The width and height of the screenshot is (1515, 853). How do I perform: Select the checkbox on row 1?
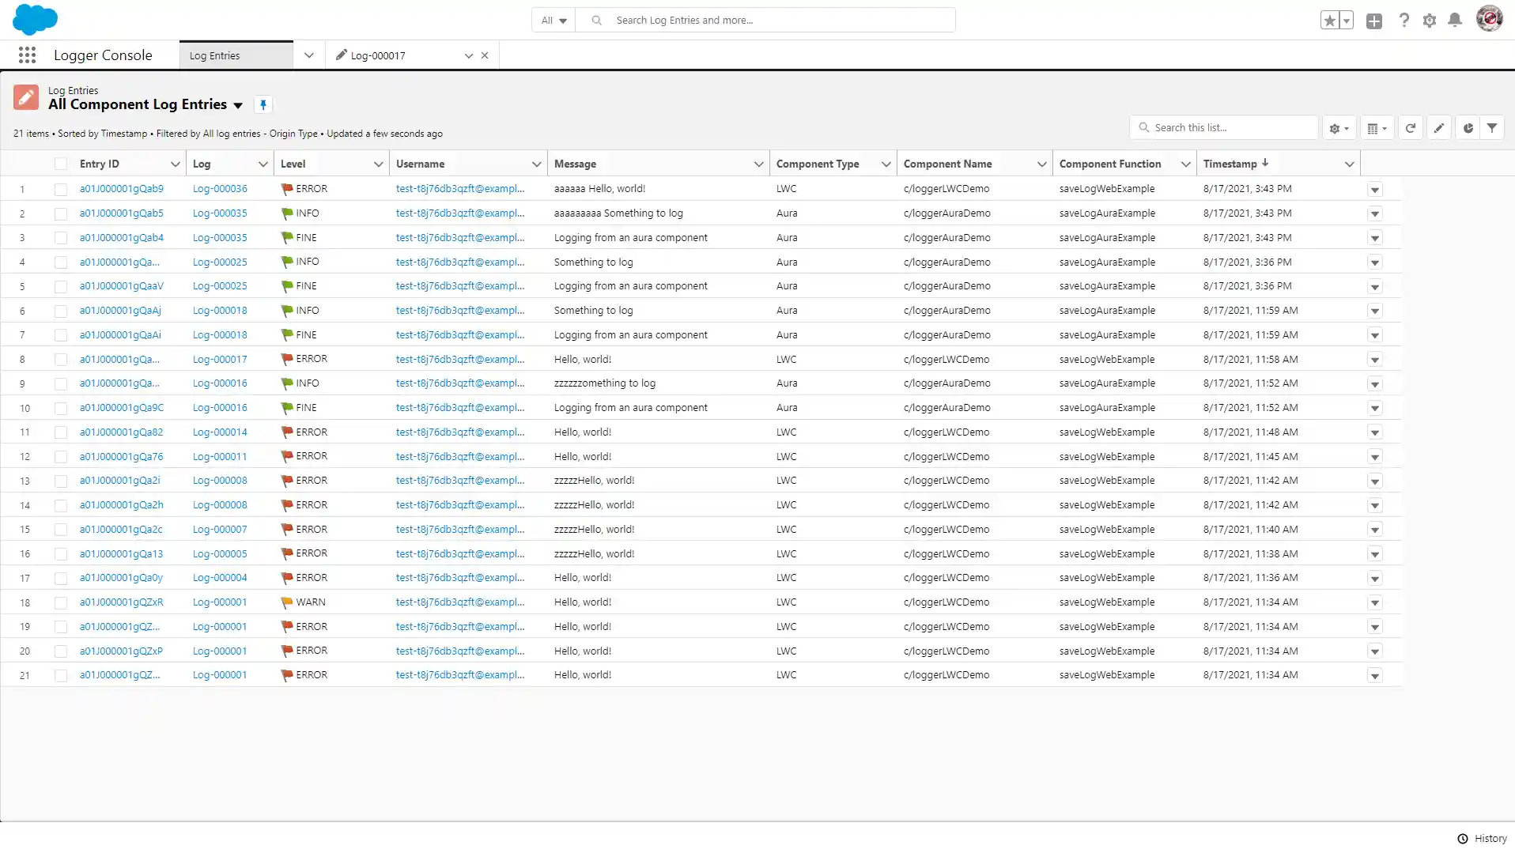click(x=61, y=189)
